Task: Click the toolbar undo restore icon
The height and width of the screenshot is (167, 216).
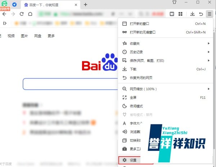Action: pos(201,14)
